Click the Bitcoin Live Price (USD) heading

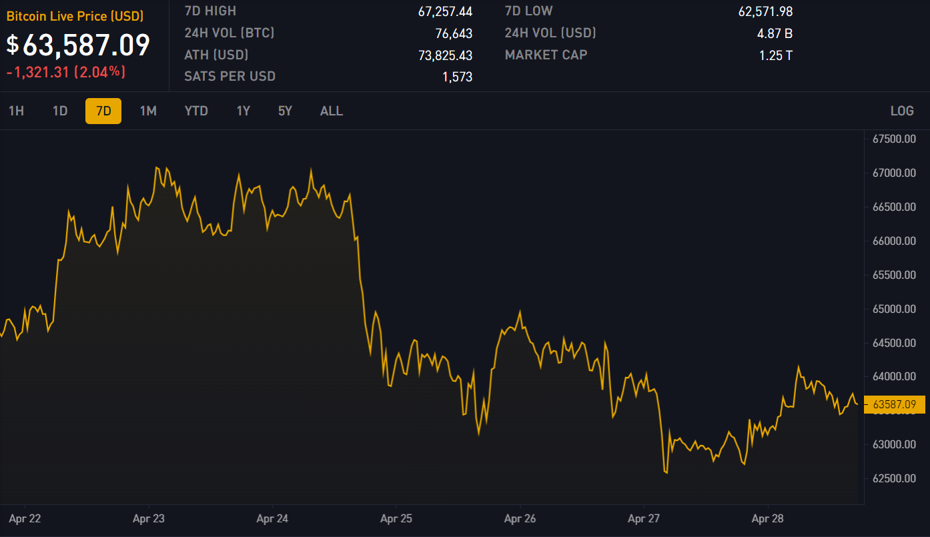pos(75,16)
